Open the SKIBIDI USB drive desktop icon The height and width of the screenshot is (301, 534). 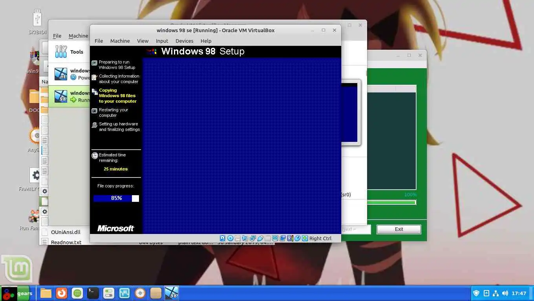[38, 23]
